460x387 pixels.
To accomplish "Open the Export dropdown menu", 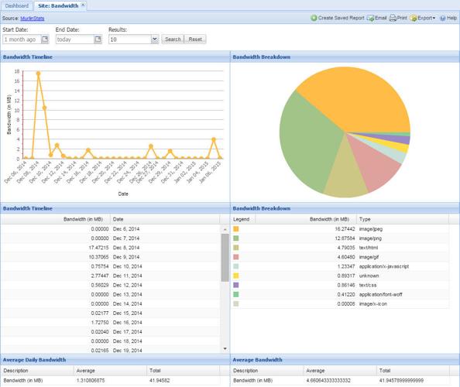I will pyautogui.click(x=423, y=18).
